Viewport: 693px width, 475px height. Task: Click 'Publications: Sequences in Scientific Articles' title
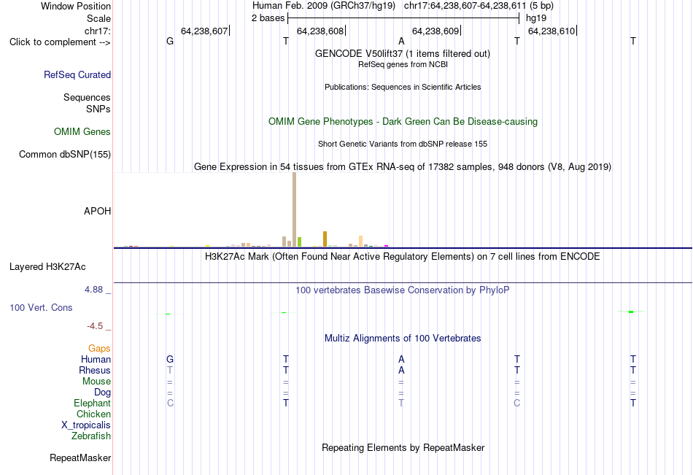(403, 87)
